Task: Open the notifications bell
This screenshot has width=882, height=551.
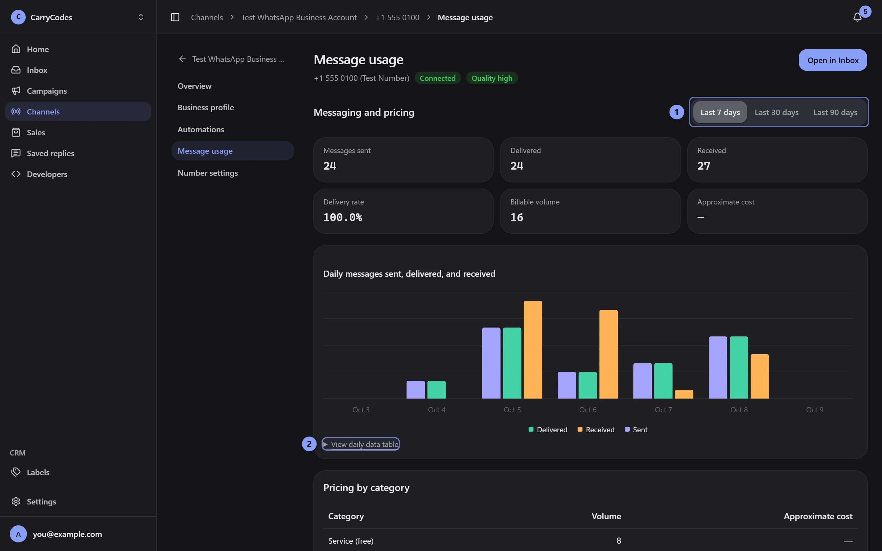Action: click(857, 17)
